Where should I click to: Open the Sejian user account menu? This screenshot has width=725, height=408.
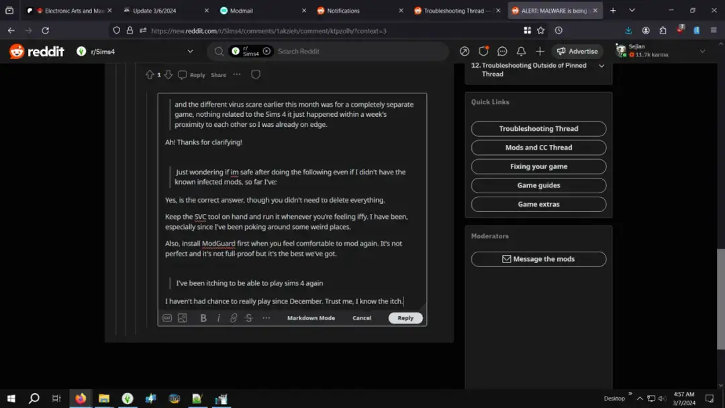(702, 51)
